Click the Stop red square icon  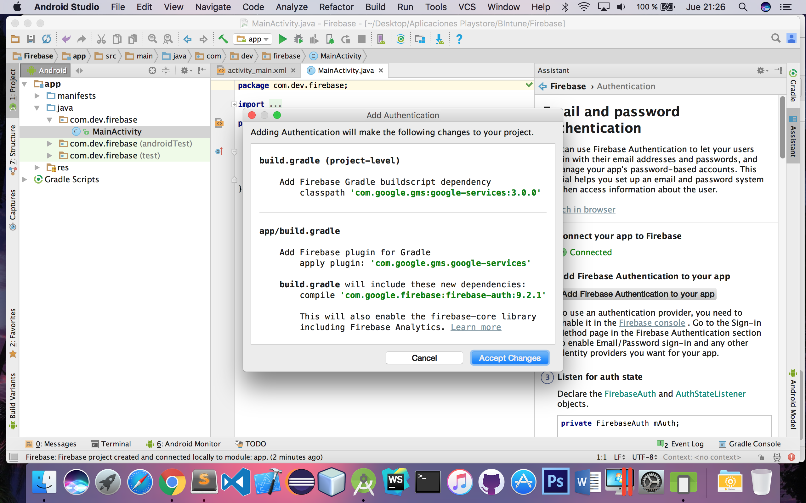[362, 39]
